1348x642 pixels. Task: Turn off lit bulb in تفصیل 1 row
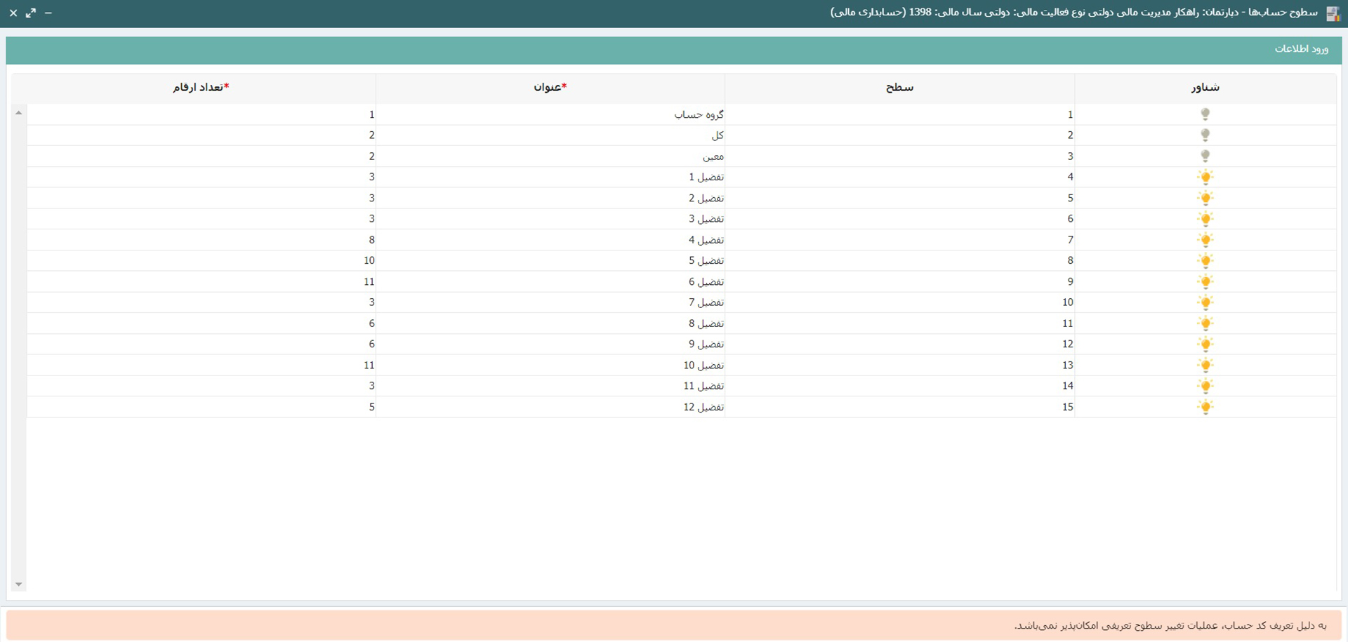pyautogui.click(x=1205, y=177)
